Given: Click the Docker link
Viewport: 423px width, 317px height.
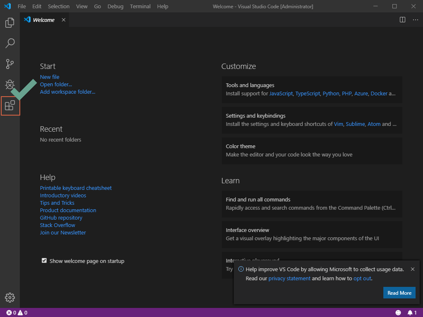Looking at the screenshot, I should (379, 94).
